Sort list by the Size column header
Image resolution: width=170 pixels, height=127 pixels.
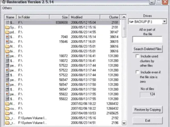[59, 17]
